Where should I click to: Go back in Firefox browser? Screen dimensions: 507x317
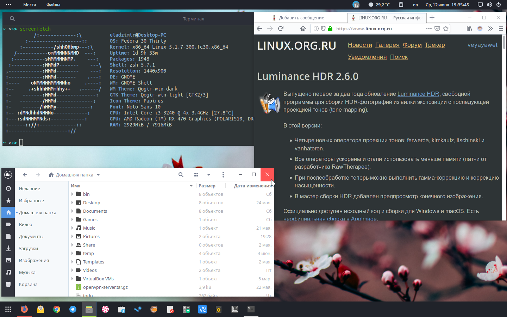click(x=259, y=29)
